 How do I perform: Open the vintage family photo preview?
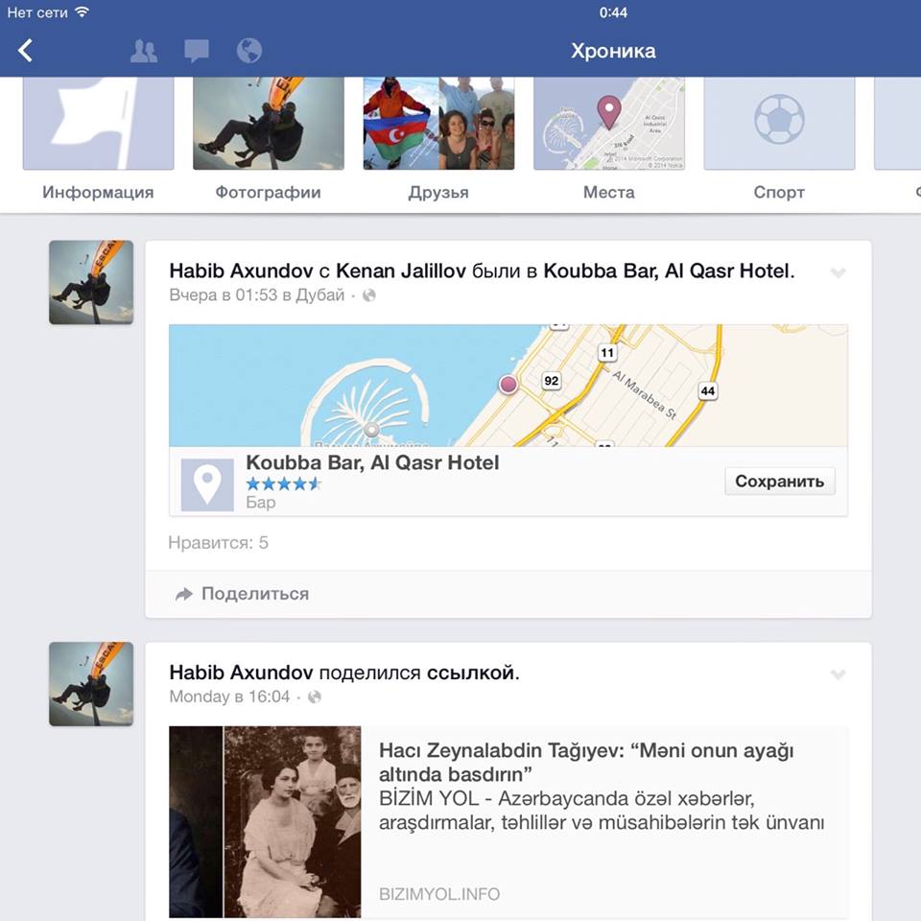pos(265,822)
